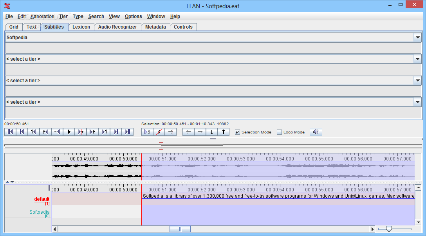The height and width of the screenshot is (236, 426).
Task: Step one frame forward
Action: pyautogui.click(x=92, y=132)
